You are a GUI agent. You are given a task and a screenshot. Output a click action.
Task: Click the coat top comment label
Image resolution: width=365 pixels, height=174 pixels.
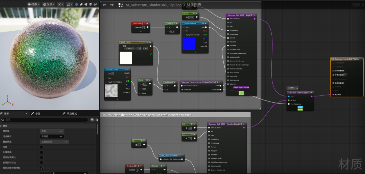[x=291, y=88]
